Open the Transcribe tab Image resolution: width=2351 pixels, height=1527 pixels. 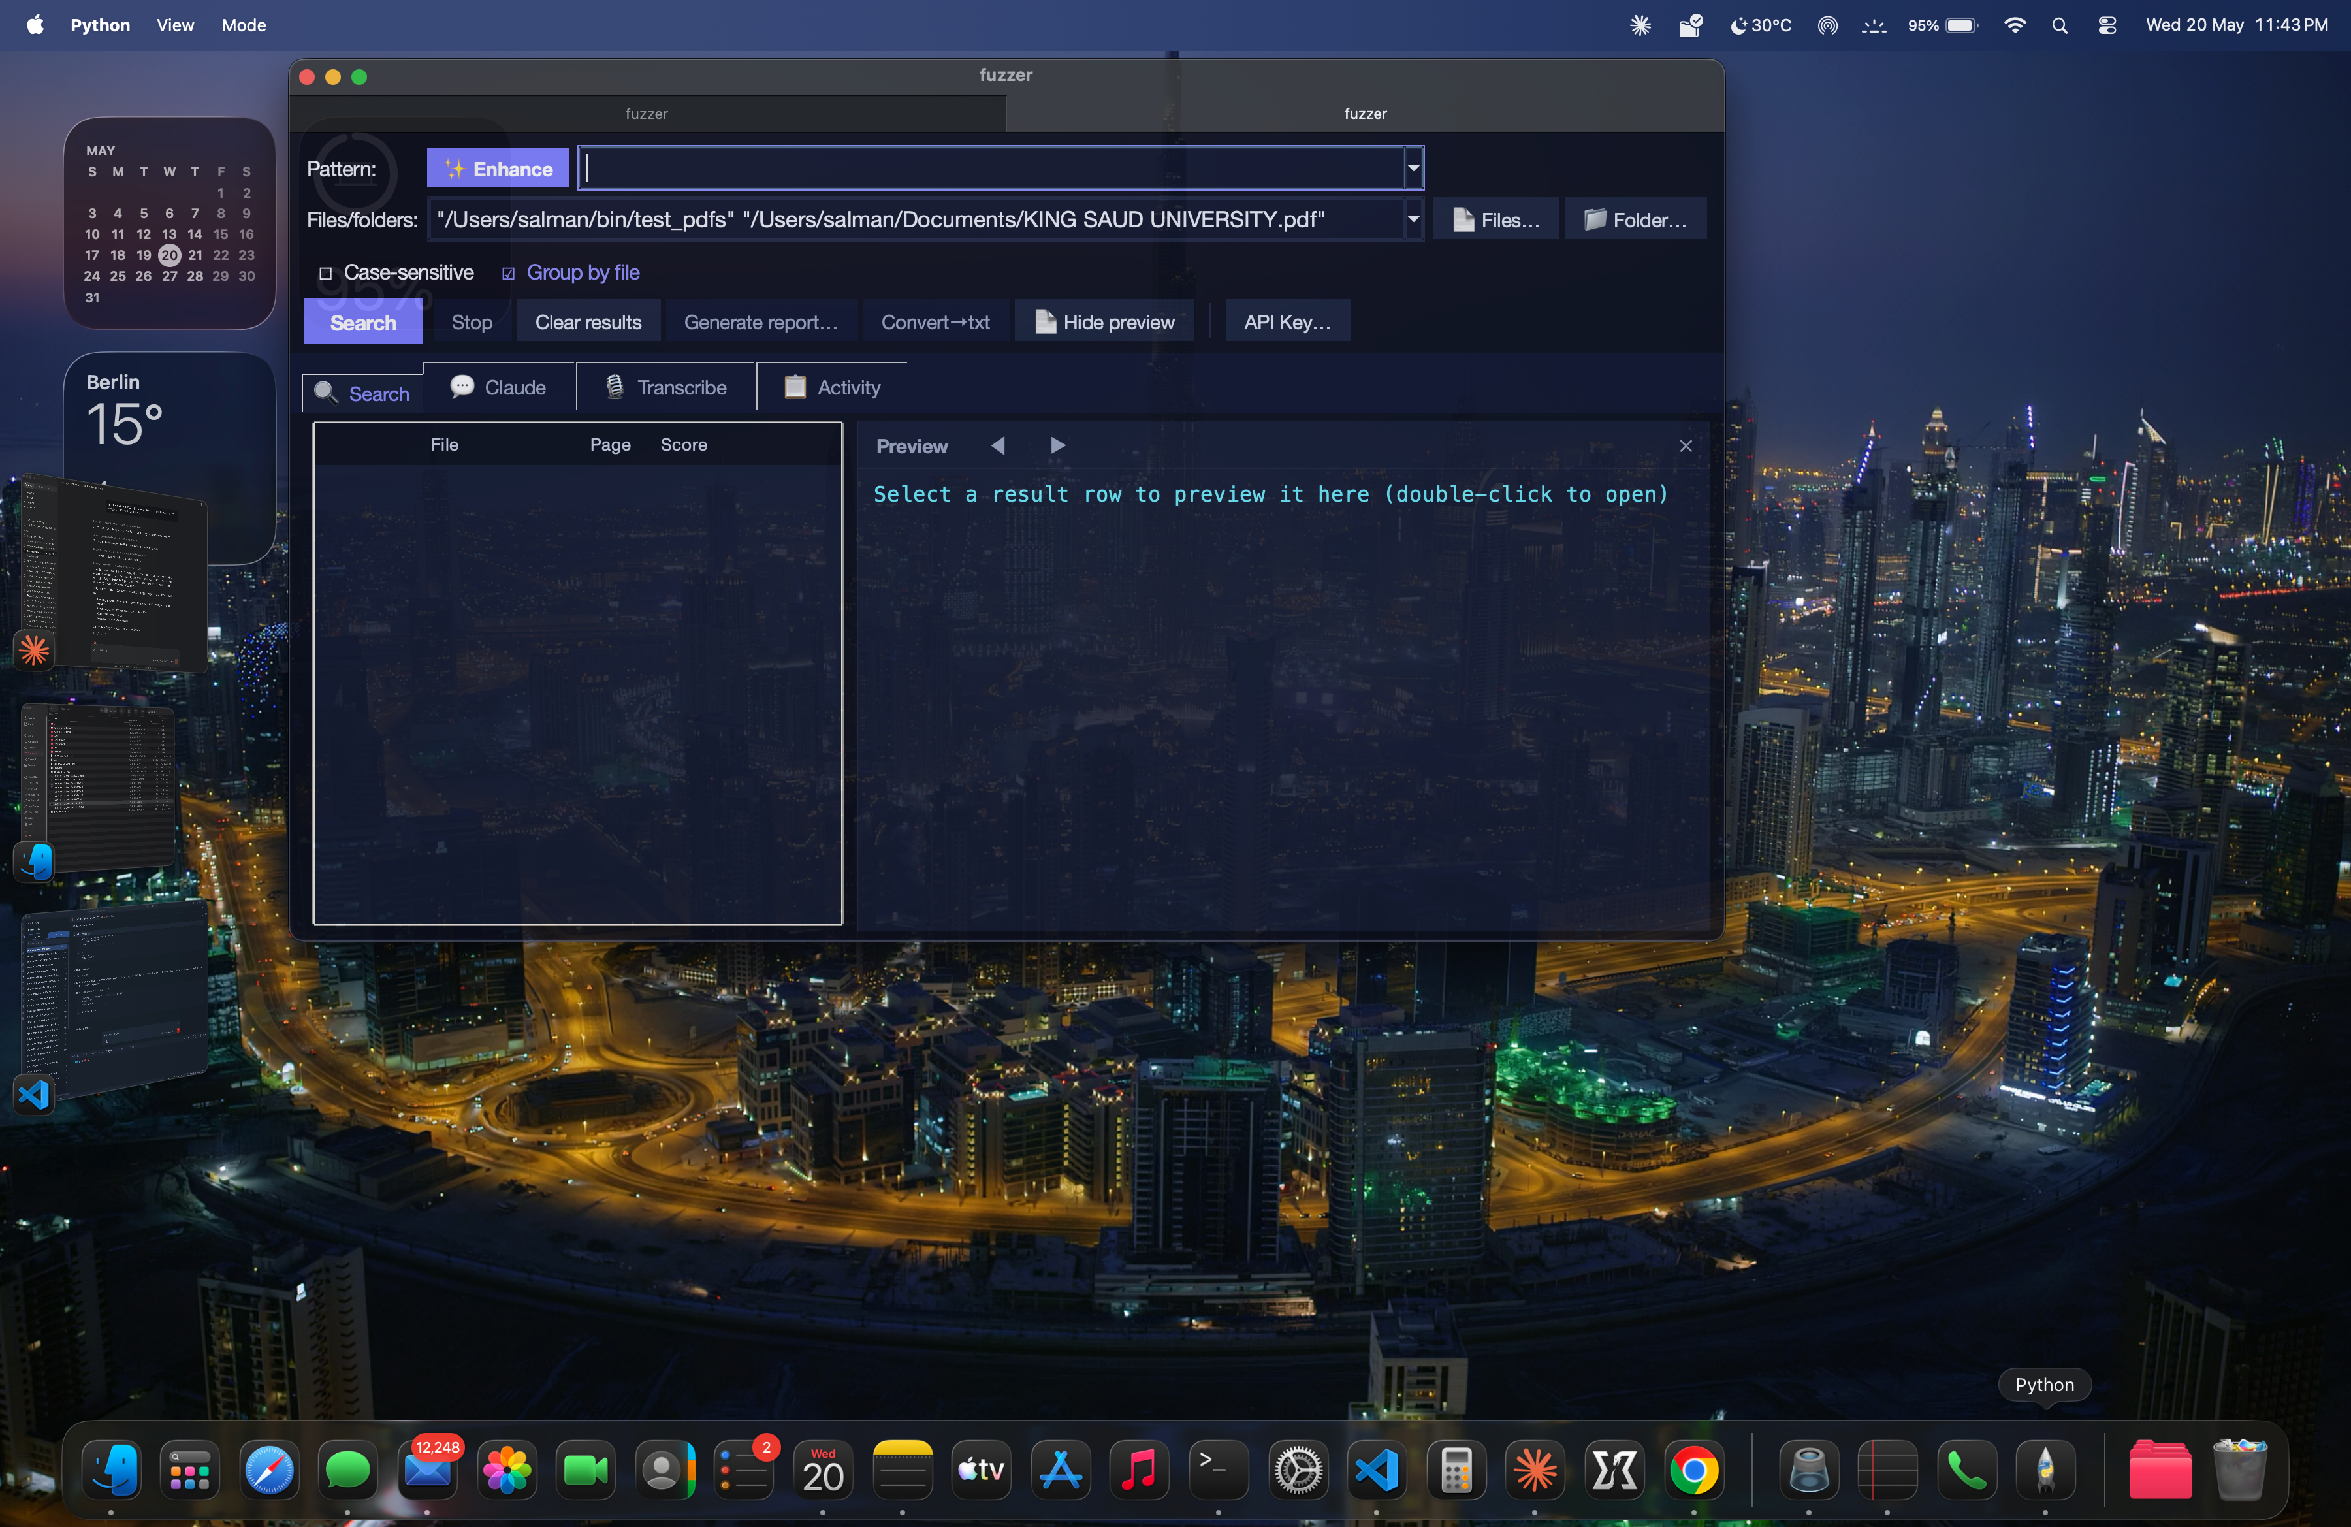(665, 387)
